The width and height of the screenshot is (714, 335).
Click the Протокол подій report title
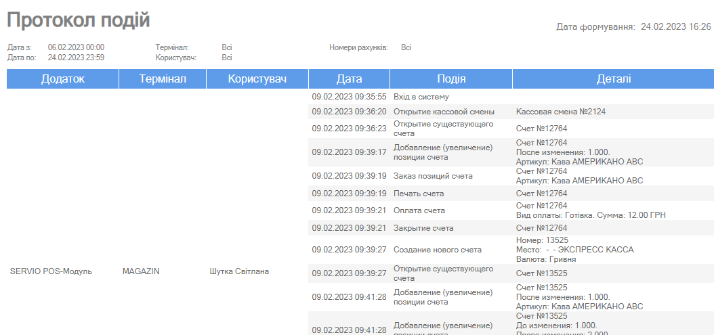pyautogui.click(x=79, y=20)
